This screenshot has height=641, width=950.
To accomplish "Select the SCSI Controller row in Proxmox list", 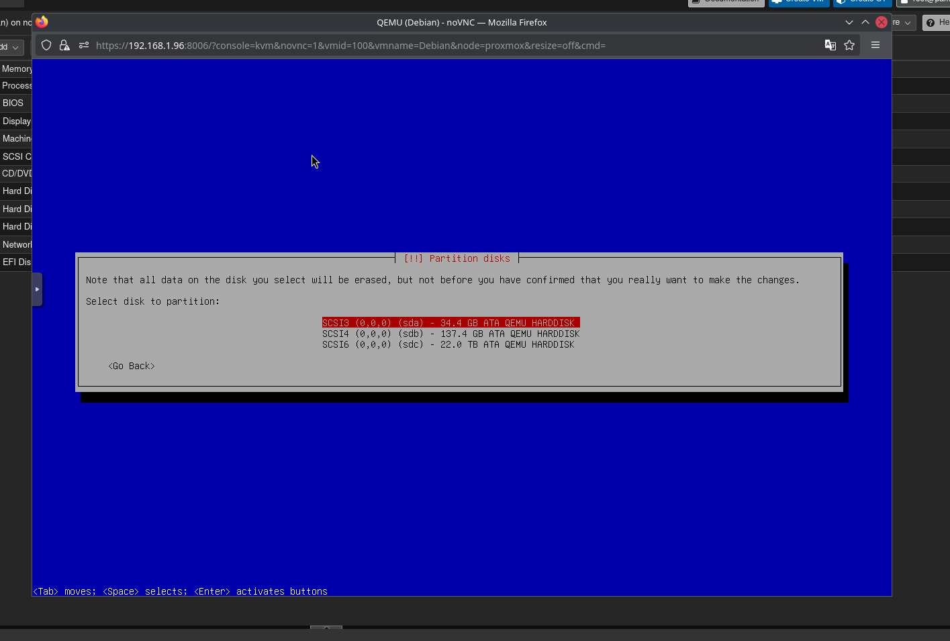I will click(16, 156).
